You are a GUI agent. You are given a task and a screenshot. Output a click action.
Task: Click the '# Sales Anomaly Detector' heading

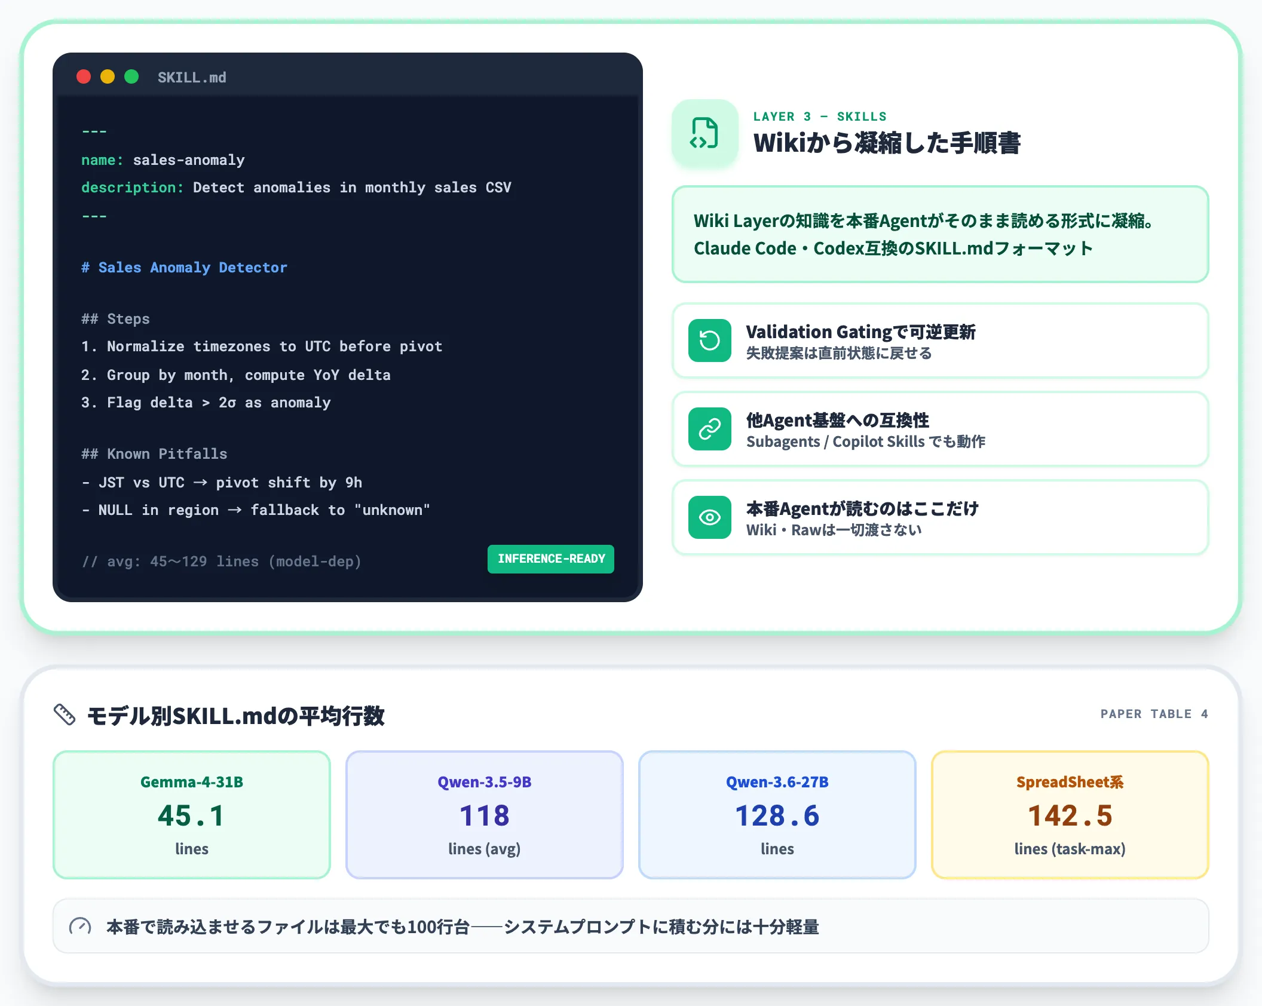(184, 268)
